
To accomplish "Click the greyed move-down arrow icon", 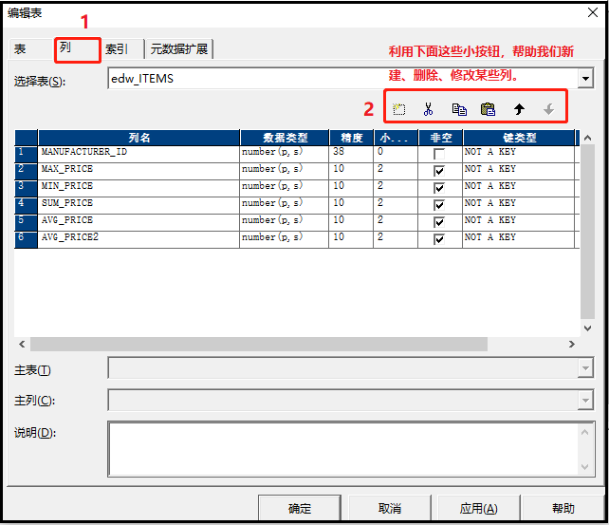I will pos(549,109).
